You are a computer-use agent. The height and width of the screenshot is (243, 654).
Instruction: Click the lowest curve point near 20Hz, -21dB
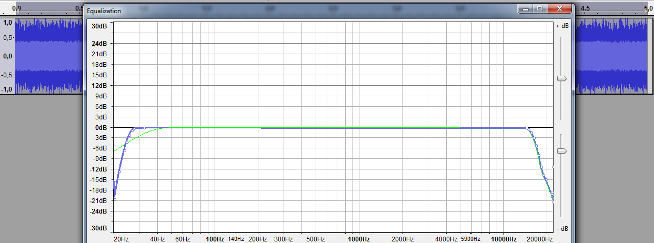115,199
